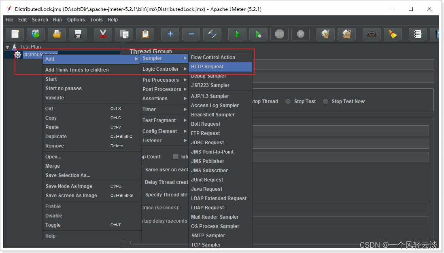This screenshot has width=444, height=253.
Task: Click Validate in context menu
Action: pos(91,98)
